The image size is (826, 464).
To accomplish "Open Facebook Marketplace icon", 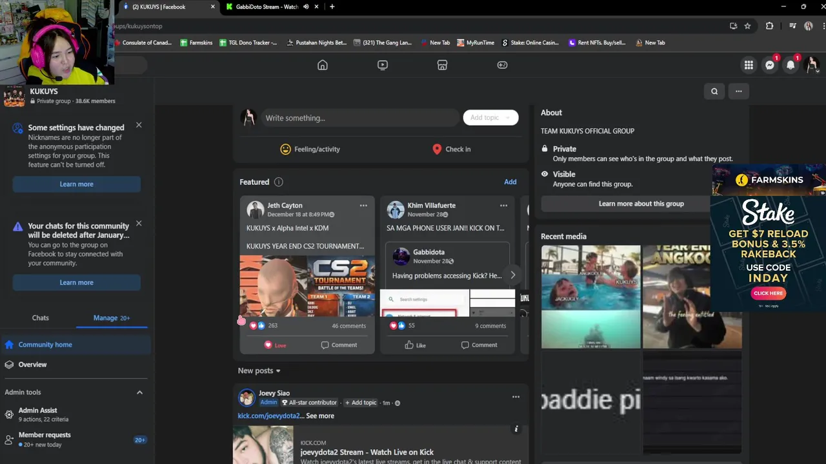I will [x=442, y=65].
